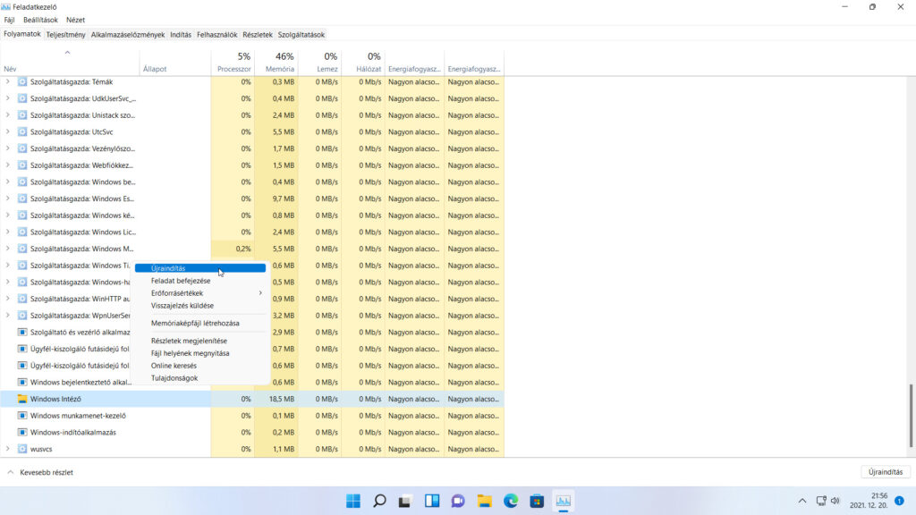Show hidden system tray icons

tap(802, 501)
